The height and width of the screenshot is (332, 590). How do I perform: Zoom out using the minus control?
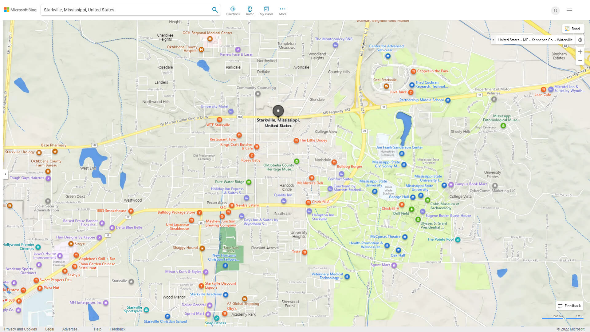[580, 61]
